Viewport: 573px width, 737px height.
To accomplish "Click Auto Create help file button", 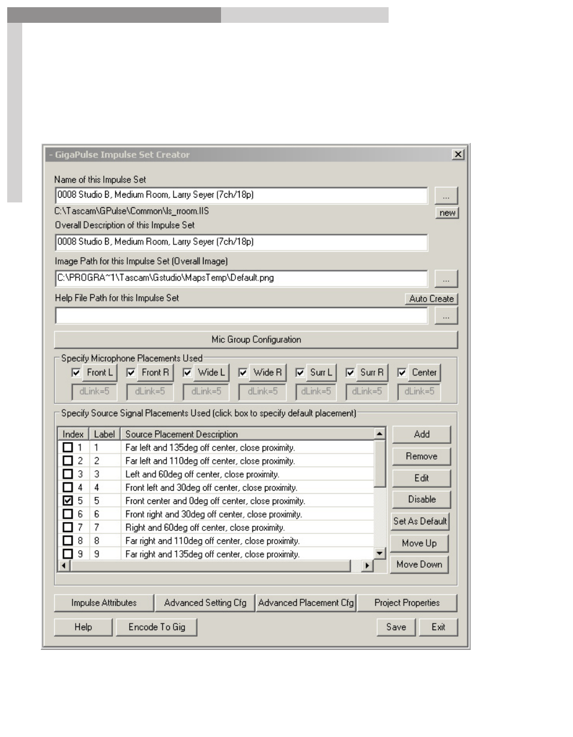I will 431,299.
